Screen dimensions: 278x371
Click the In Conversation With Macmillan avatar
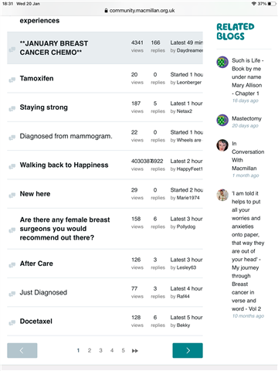222,145
